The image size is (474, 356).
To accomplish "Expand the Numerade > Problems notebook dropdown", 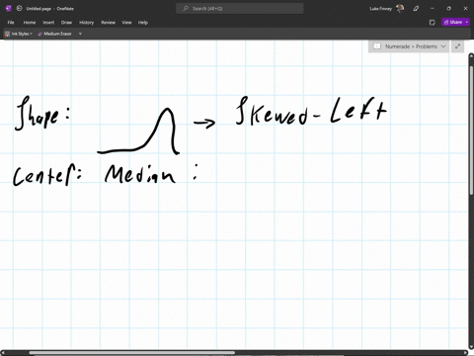I will (x=443, y=46).
